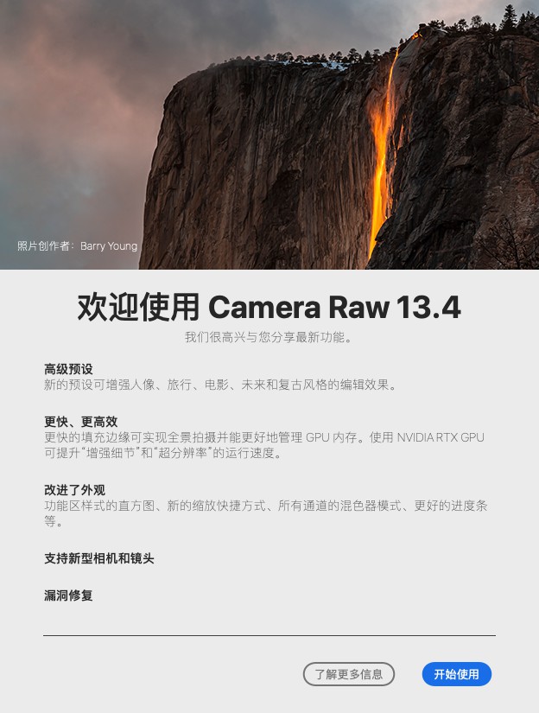This screenshot has width=539, height=713.
Task: Click the 高级预设 feature heading
Action: tap(68, 369)
